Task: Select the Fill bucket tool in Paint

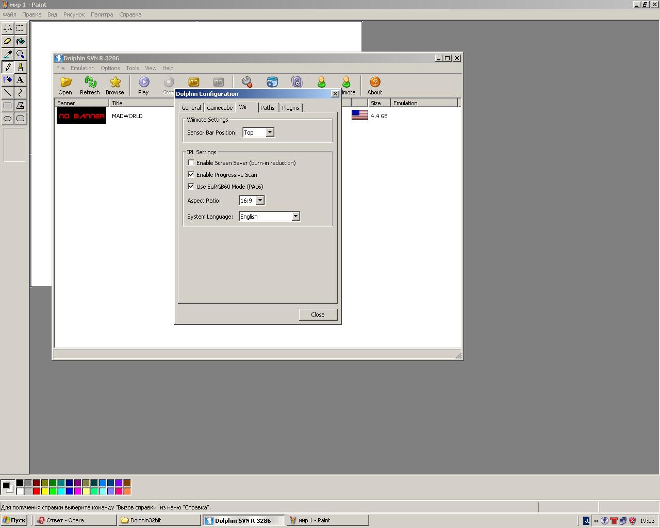Action: (x=20, y=41)
